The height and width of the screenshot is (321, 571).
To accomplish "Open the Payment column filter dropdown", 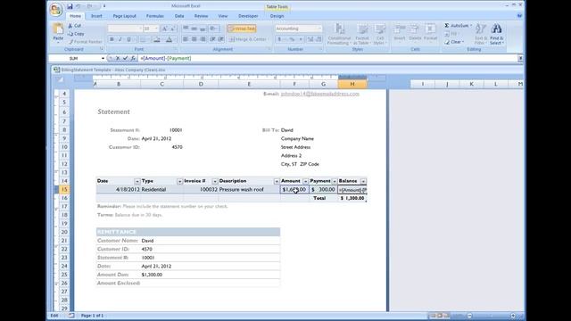I will 335,181.
